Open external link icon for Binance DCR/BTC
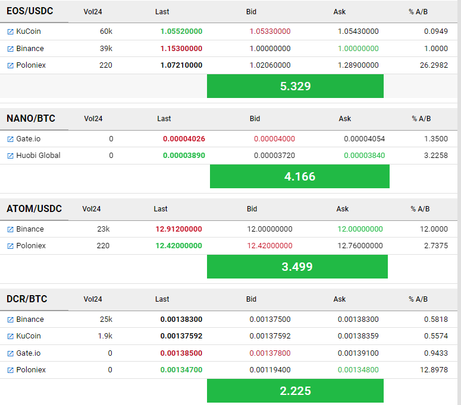 pos(10,319)
